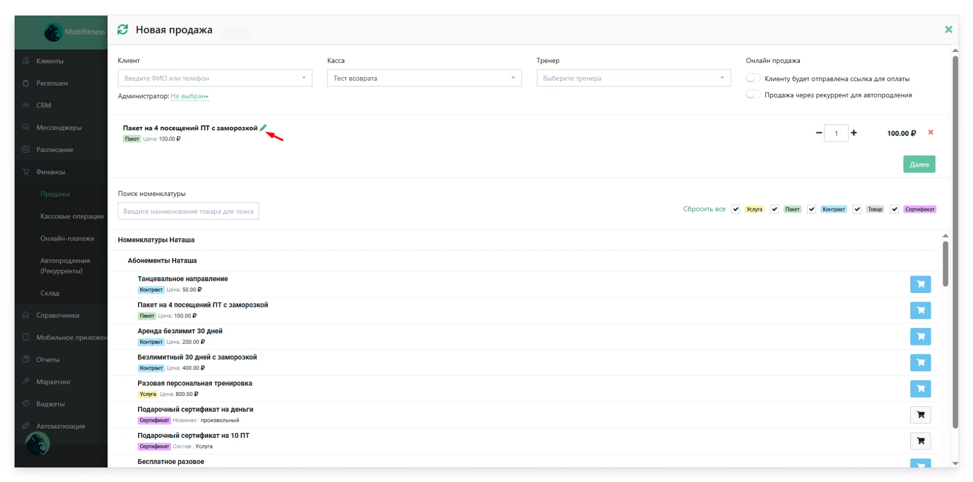Add Аренда безлимит 30 дней to cart
Image resolution: width=973 pixels, height=482 pixels.
[x=920, y=336]
